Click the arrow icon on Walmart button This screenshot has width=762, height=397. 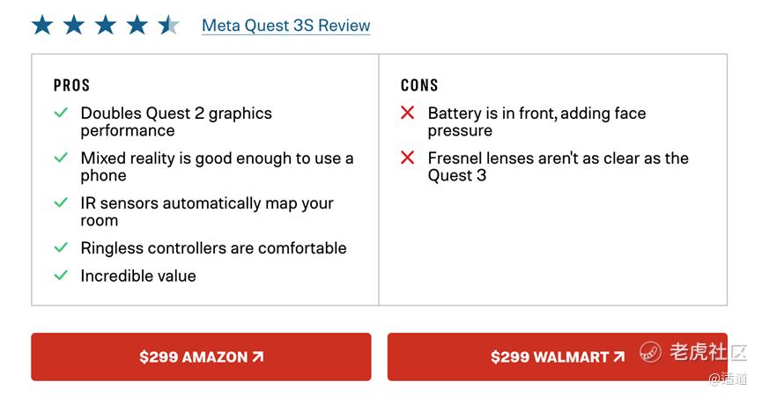pos(618,357)
